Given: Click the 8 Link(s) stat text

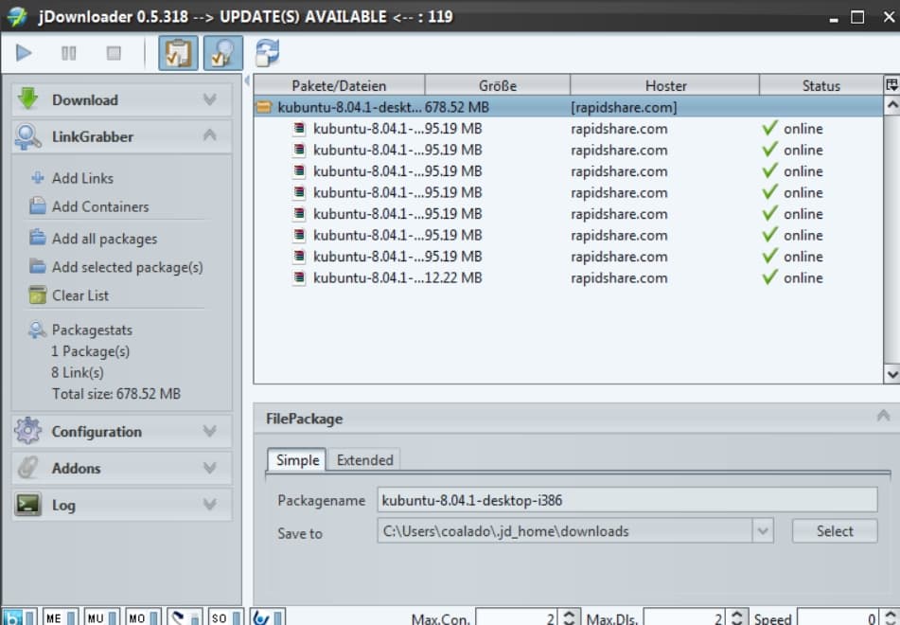Looking at the screenshot, I should coord(78,372).
